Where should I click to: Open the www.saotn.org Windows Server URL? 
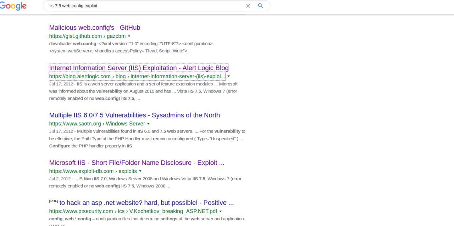[97, 124]
